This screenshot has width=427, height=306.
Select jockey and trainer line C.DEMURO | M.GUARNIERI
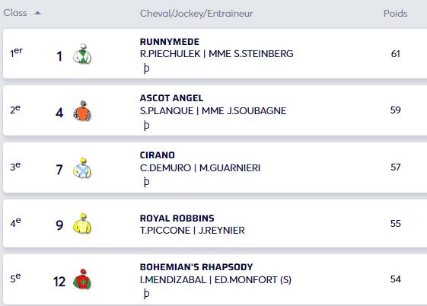(200, 167)
